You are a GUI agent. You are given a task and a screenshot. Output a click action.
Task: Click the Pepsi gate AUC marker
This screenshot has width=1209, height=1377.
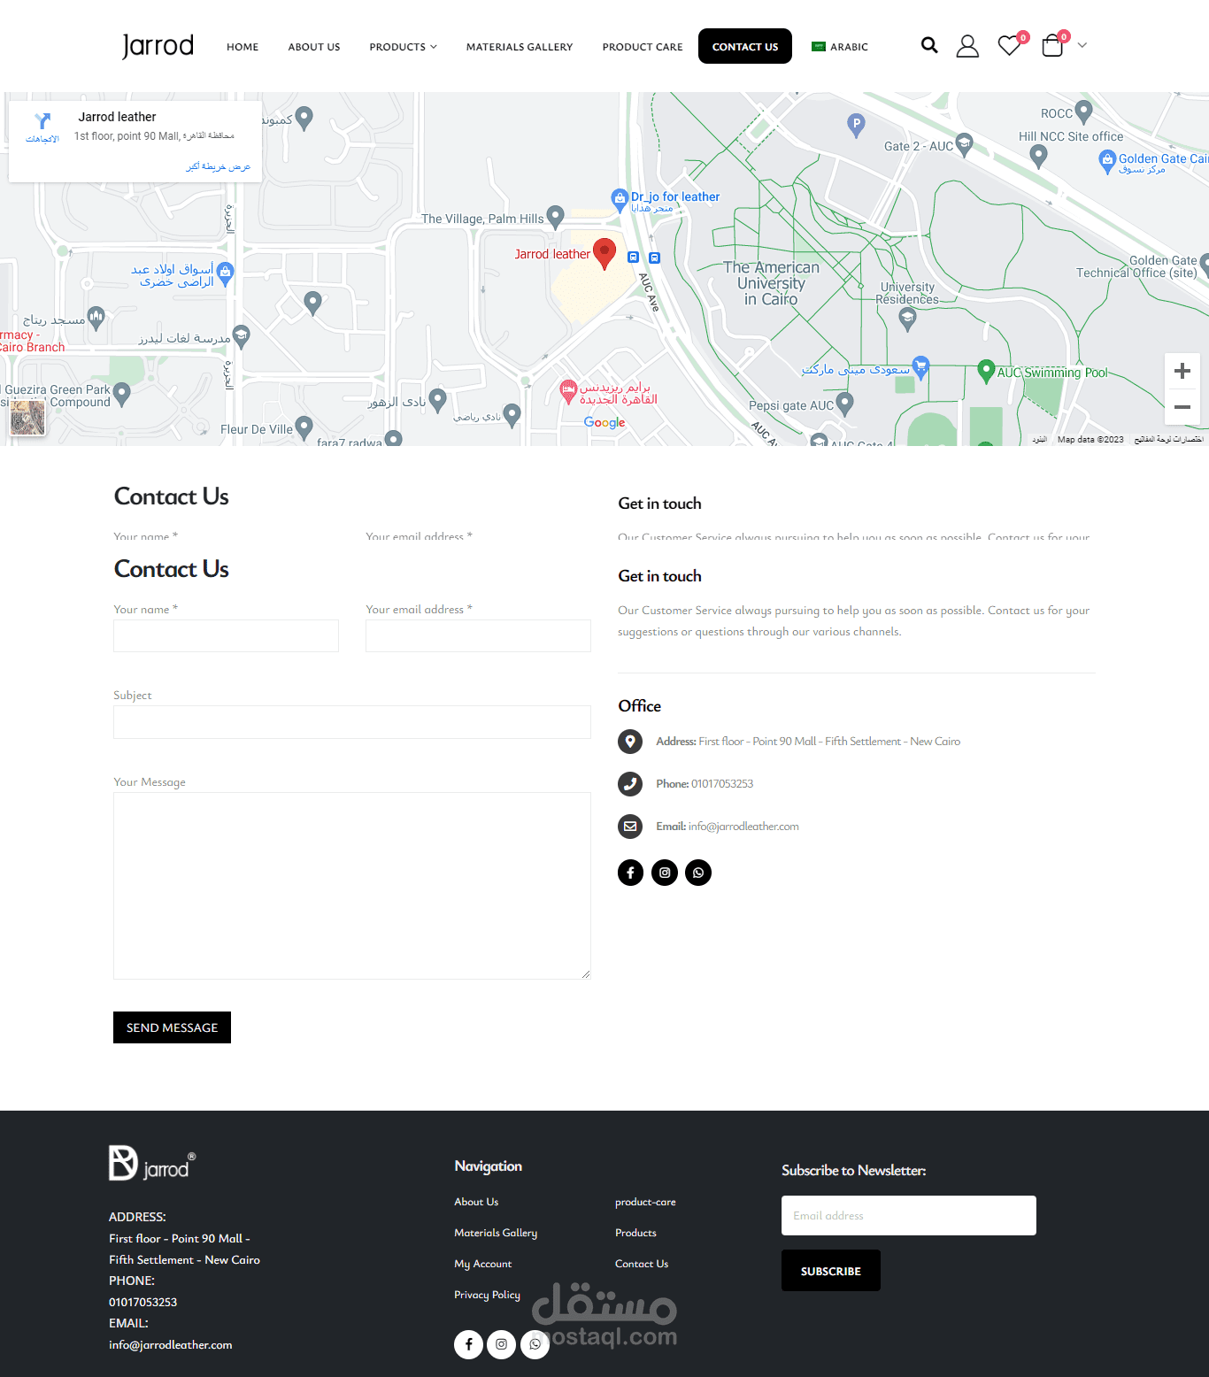[x=845, y=404]
